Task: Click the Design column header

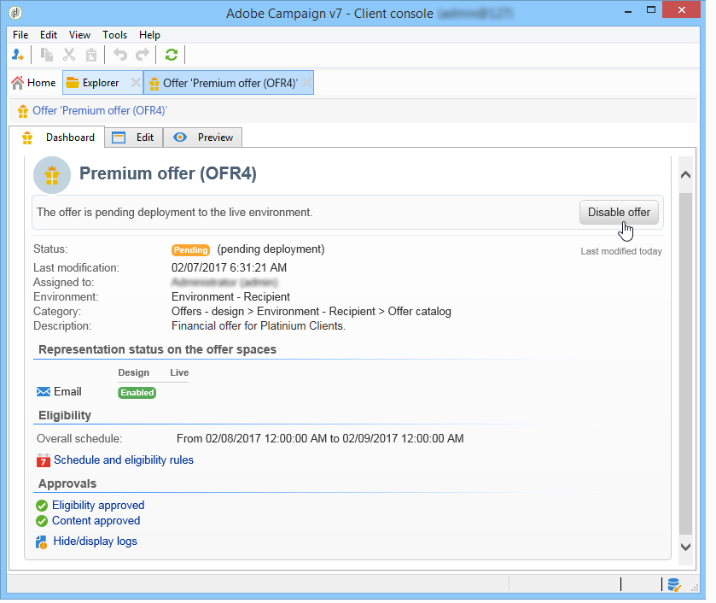Action: 133,372
